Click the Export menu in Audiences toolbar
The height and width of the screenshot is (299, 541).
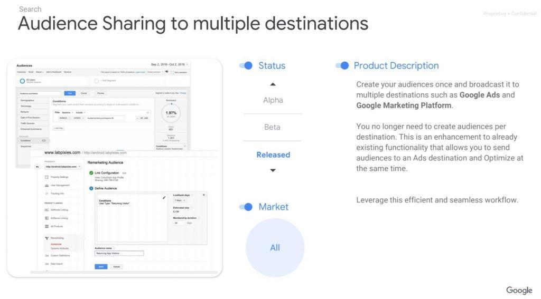click(39, 72)
